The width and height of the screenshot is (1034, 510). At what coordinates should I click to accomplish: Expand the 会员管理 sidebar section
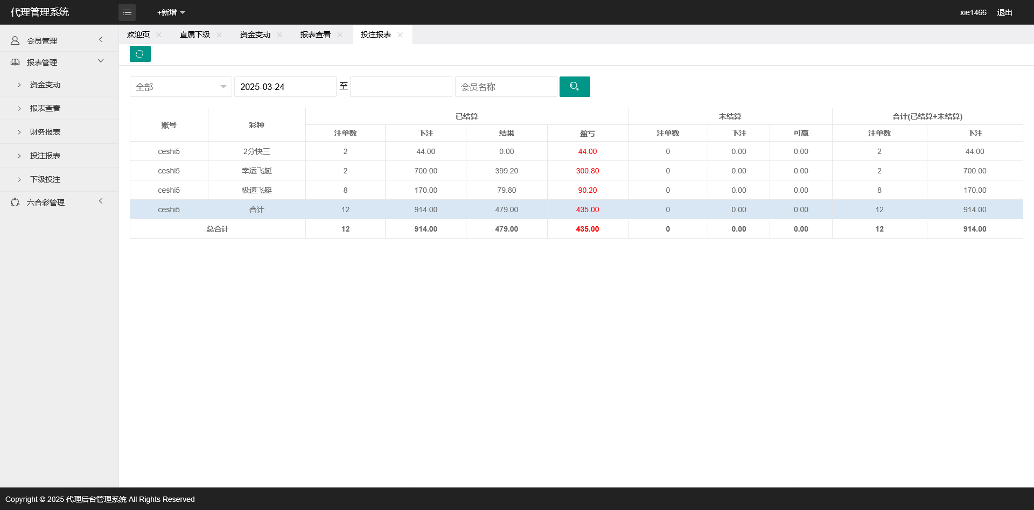tap(100, 39)
